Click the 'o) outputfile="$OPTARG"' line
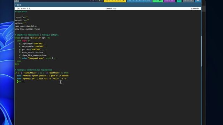 tap(33, 47)
